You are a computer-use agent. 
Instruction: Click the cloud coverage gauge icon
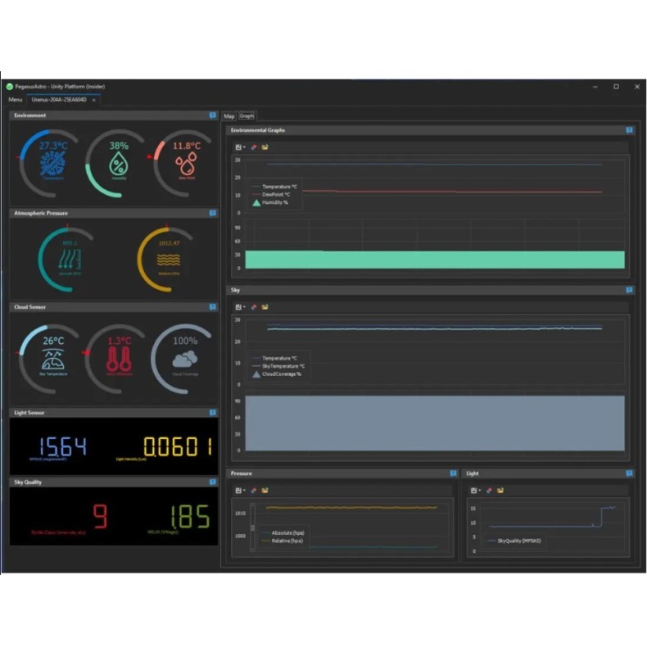tap(184, 359)
